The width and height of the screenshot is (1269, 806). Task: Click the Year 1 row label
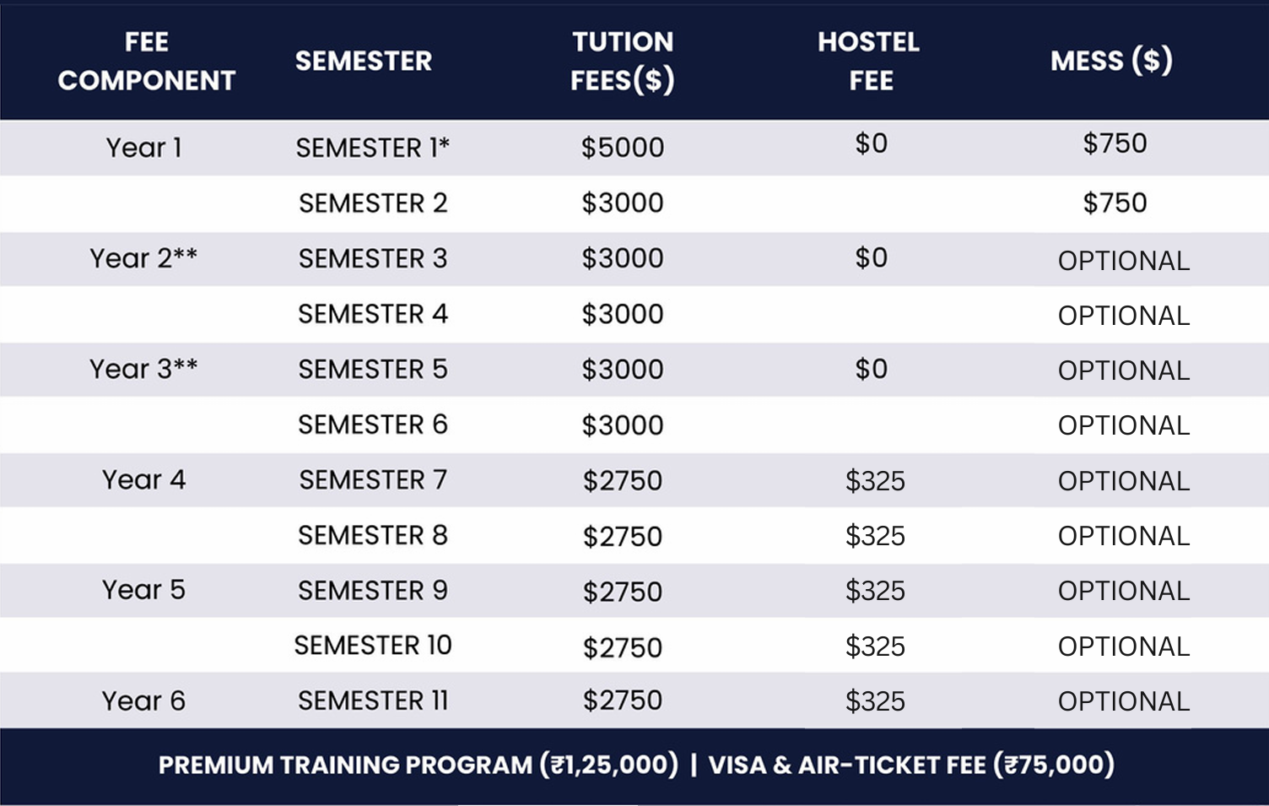(144, 148)
